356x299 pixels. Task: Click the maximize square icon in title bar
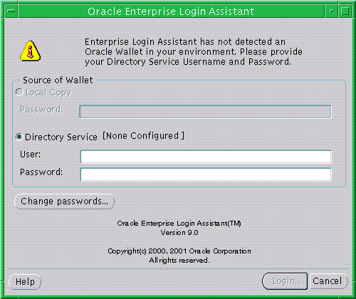(345, 11)
